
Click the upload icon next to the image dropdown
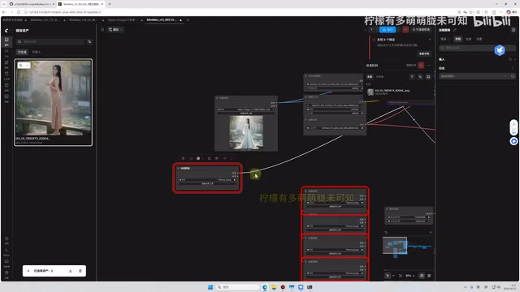tap(513, 76)
